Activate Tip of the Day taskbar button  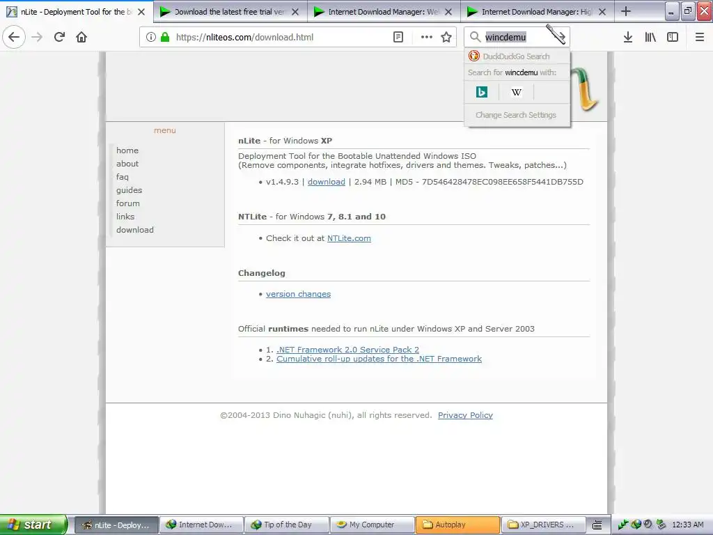(x=286, y=525)
